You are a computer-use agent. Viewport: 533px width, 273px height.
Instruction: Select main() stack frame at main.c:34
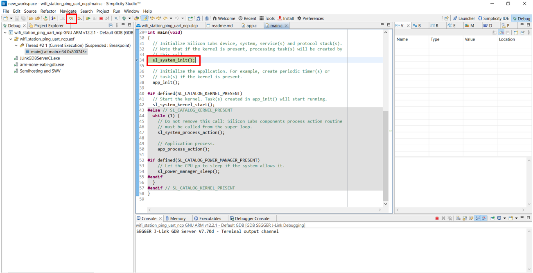59,52
